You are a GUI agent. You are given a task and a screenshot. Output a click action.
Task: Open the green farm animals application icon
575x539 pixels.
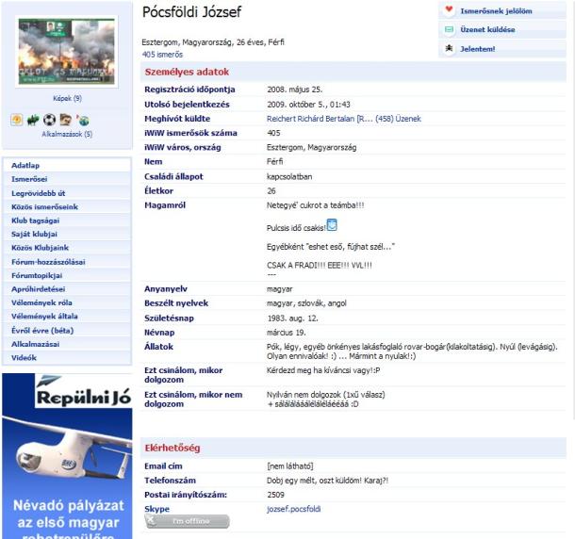point(33,120)
